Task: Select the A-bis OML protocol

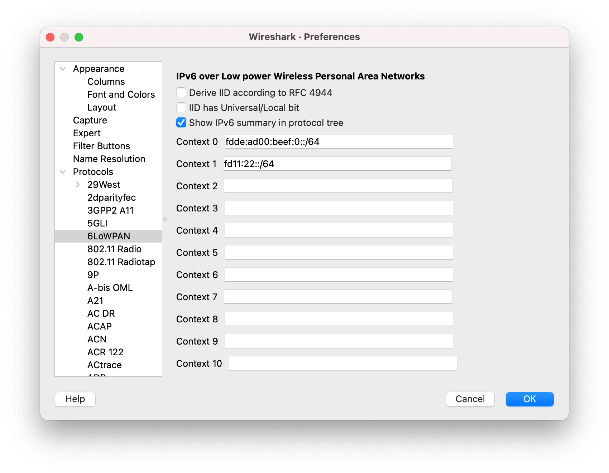Action: coord(110,288)
